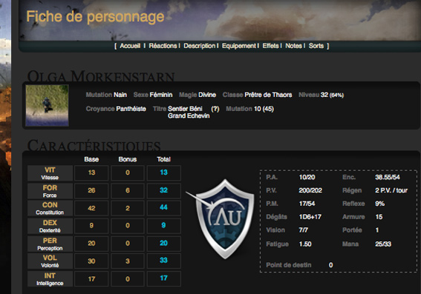
Task: Click the Volonté base value 30
Action: point(91,261)
